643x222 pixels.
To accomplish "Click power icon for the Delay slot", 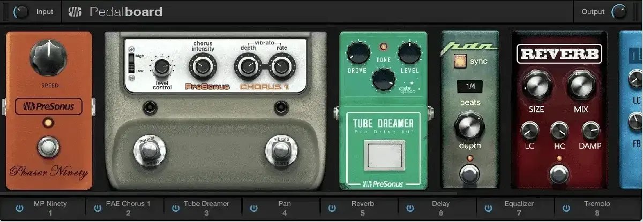I will coord(410,208).
